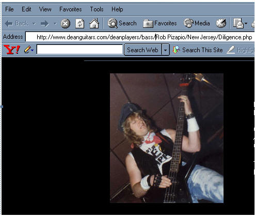Click the Back arrow icon

[9, 24]
